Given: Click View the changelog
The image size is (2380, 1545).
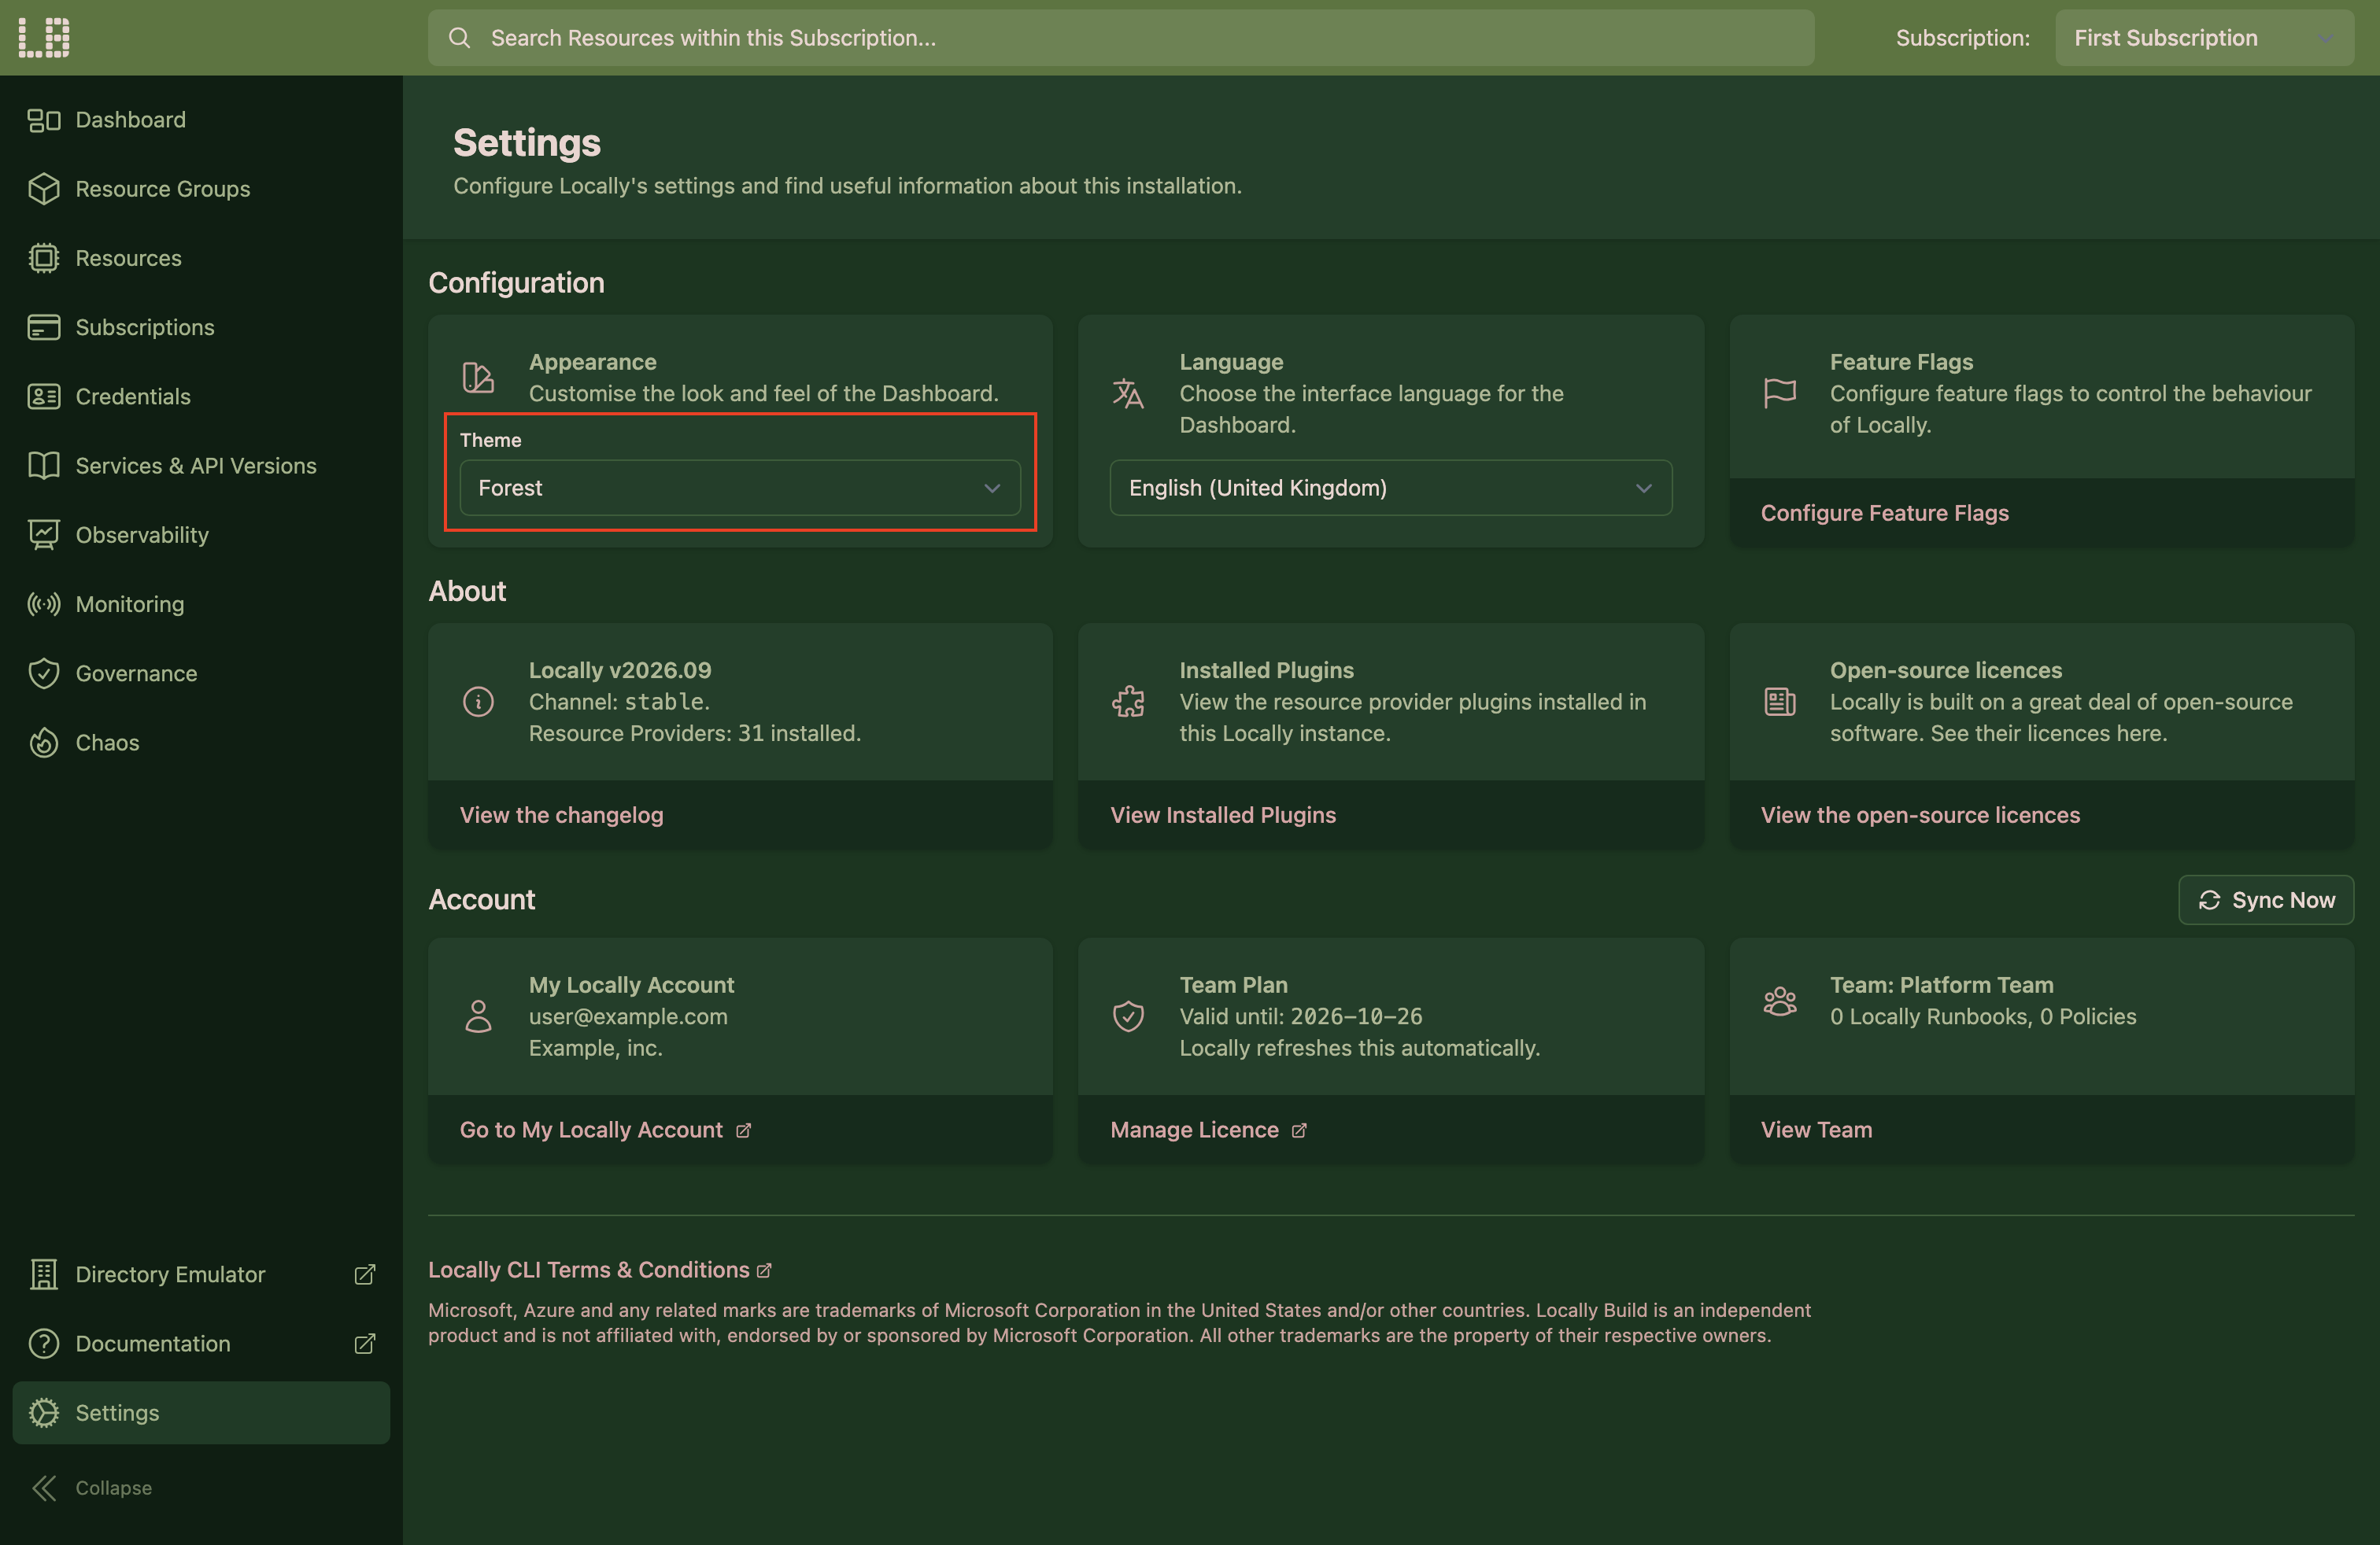Looking at the screenshot, I should (x=561, y=814).
